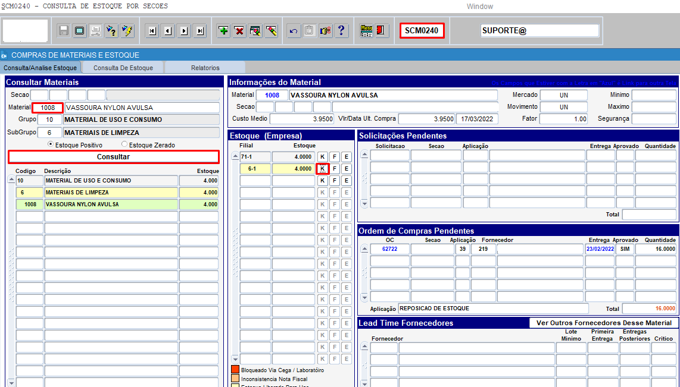Click the K button for filial 6-1
Viewport: 680px width, 387px height.
coord(322,169)
